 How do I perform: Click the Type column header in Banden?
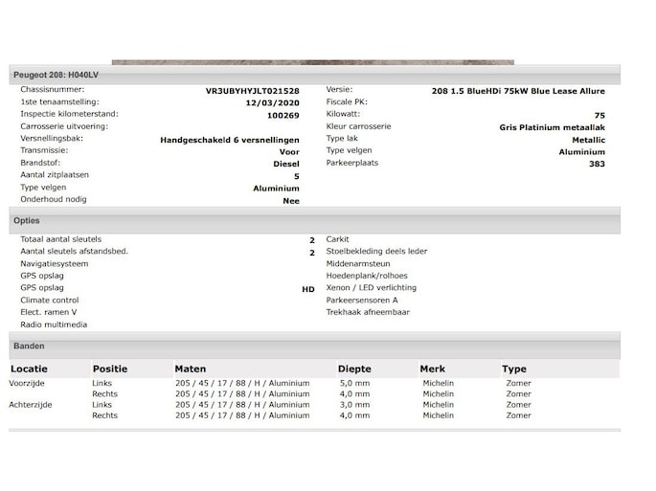tap(514, 368)
